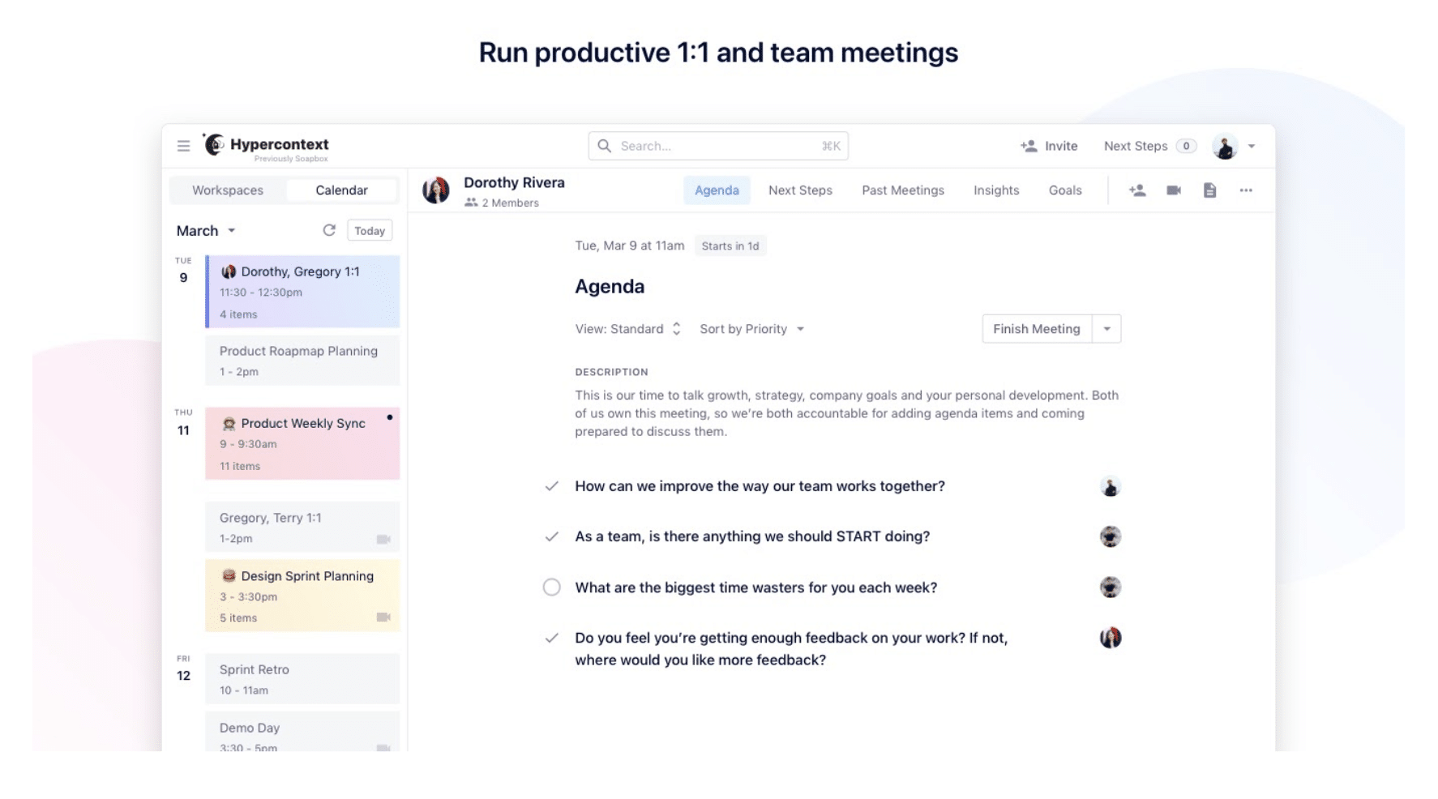
Task: Click the Today button
Action: [x=370, y=231]
